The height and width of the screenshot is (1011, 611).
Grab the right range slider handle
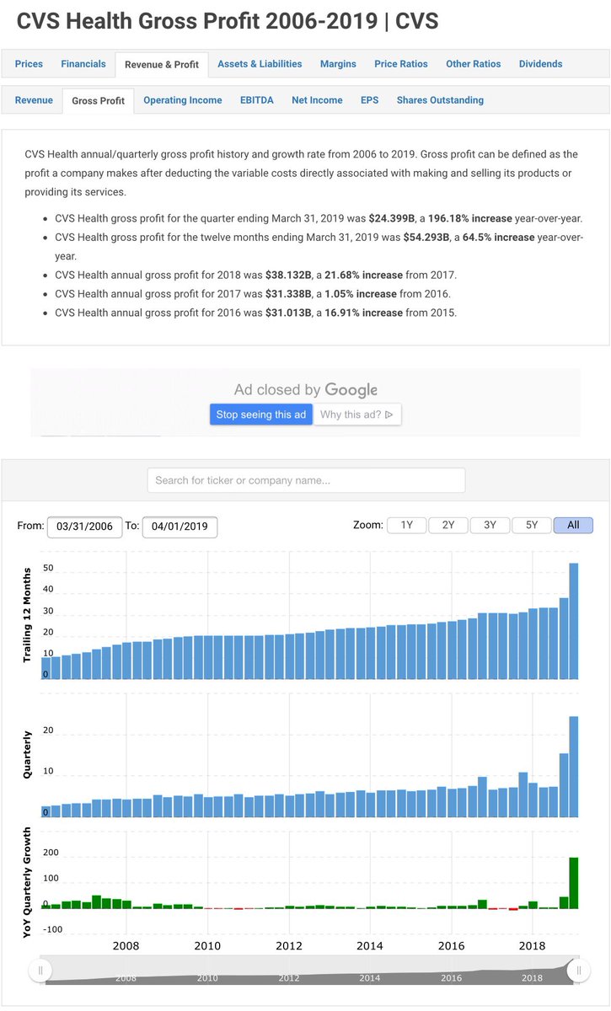pyautogui.click(x=578, y=971)
